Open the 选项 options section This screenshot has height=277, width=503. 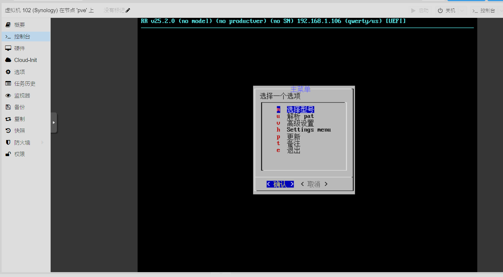[26, 72]
